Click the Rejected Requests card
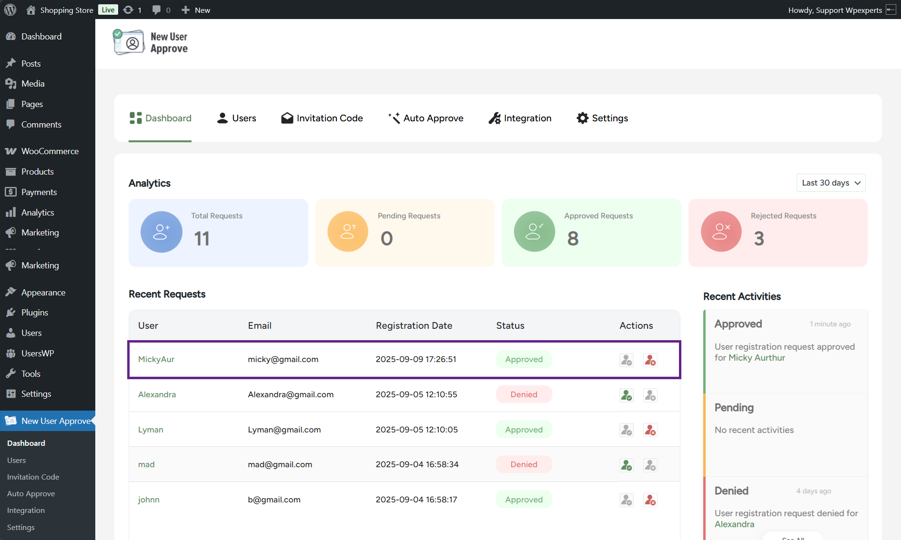 point(778,233)
